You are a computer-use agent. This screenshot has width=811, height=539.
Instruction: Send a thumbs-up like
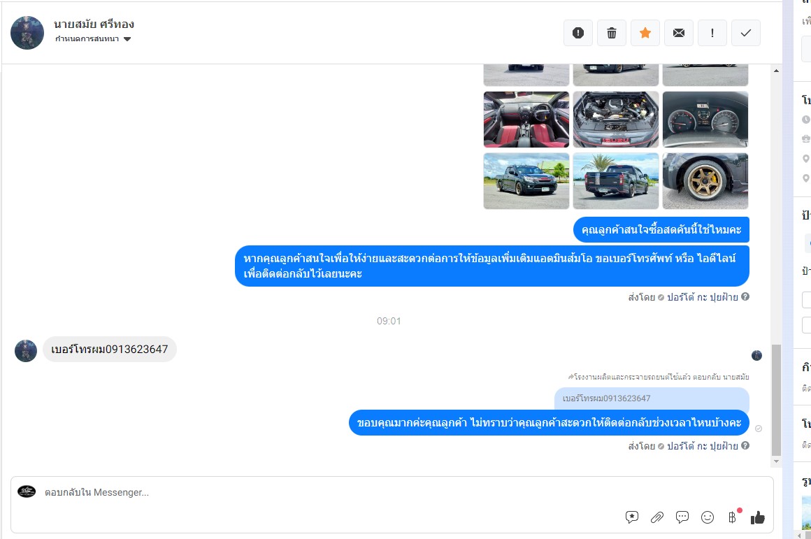click(x=758, y=517)
